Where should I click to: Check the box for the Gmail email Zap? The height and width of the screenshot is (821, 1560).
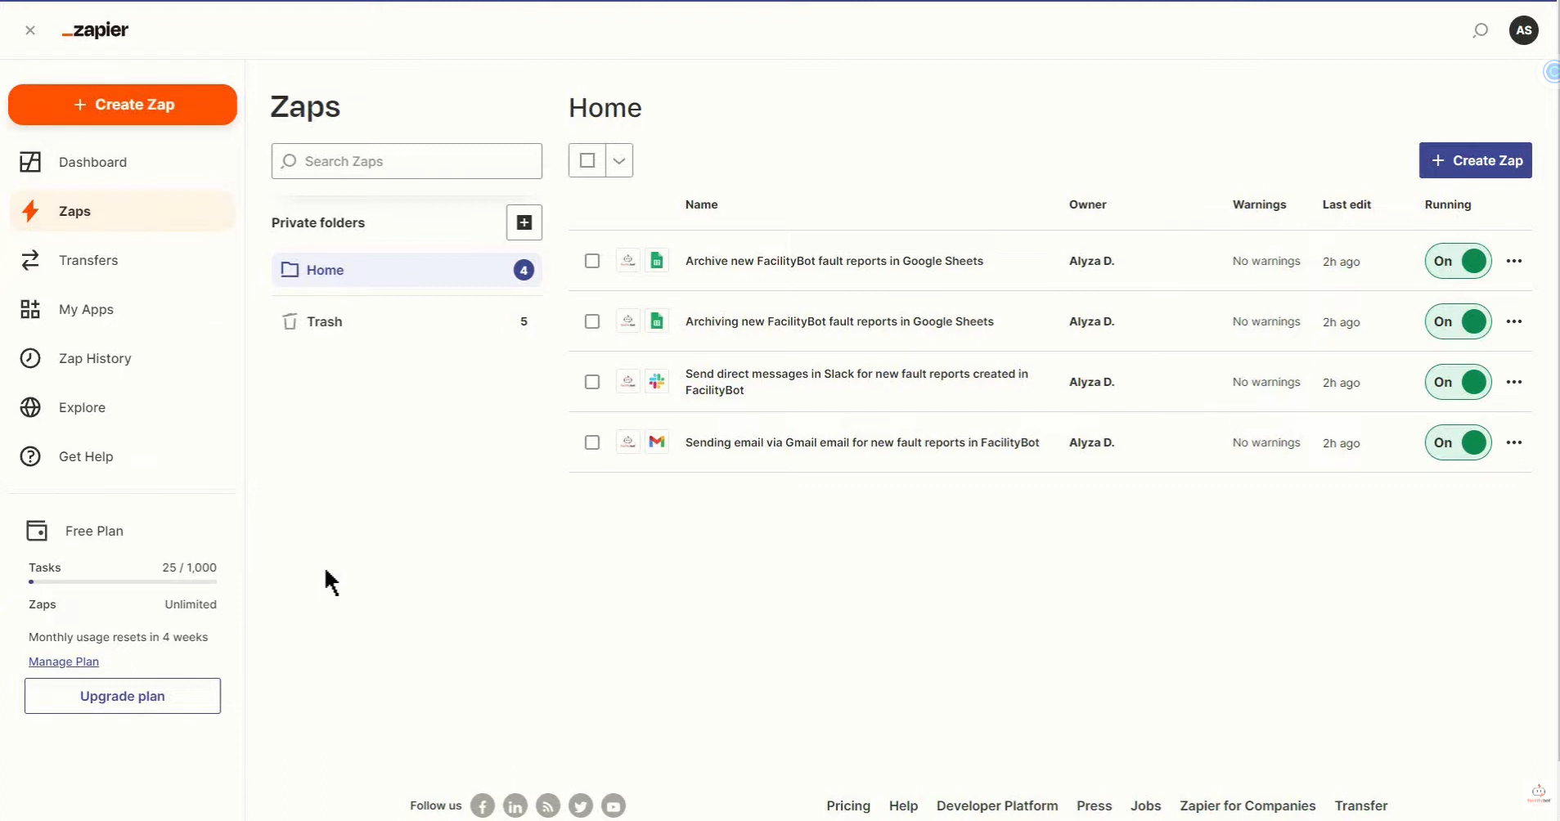(592, 442)
